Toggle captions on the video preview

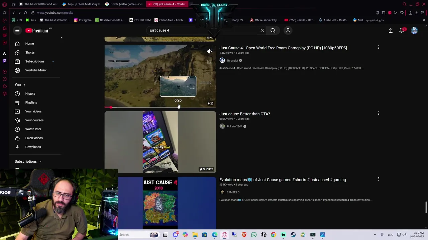[210, 62]
